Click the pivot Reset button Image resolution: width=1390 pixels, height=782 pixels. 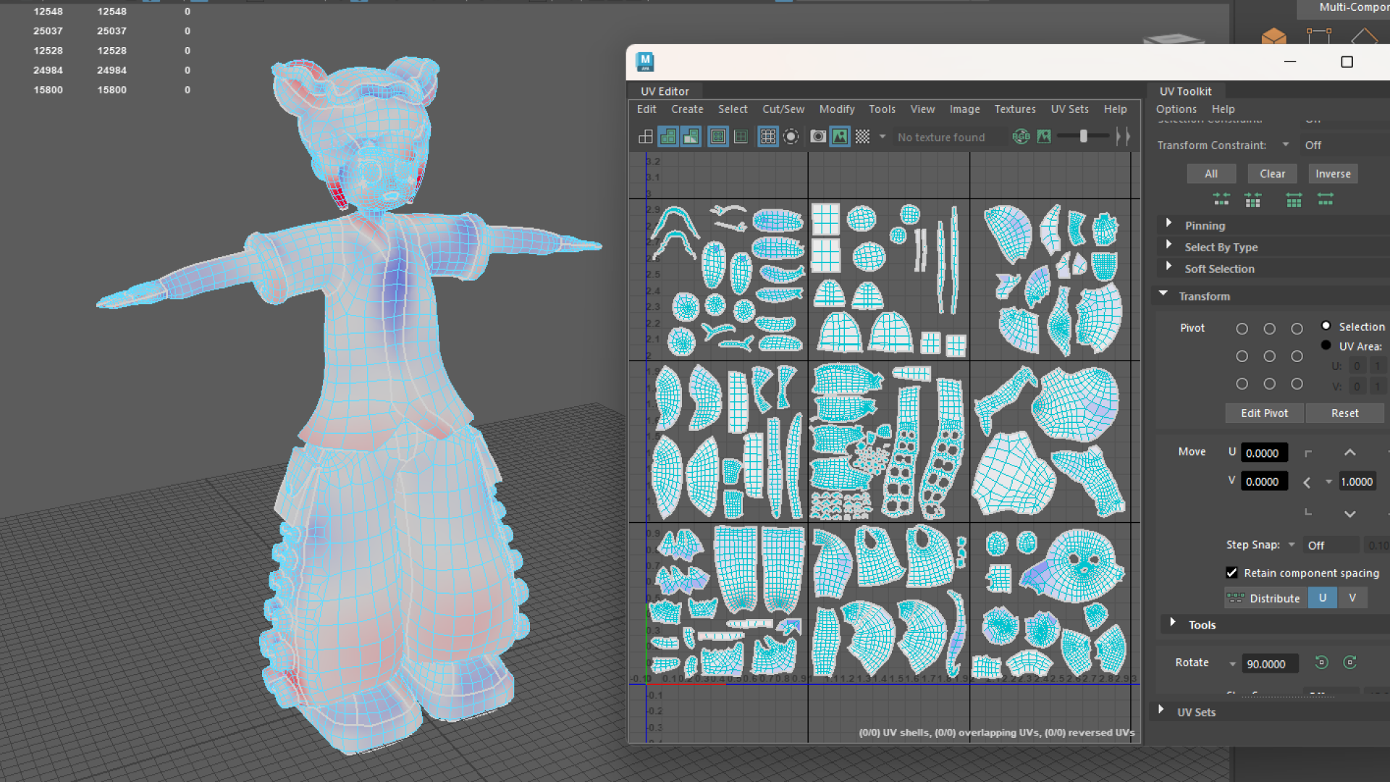1345,413
